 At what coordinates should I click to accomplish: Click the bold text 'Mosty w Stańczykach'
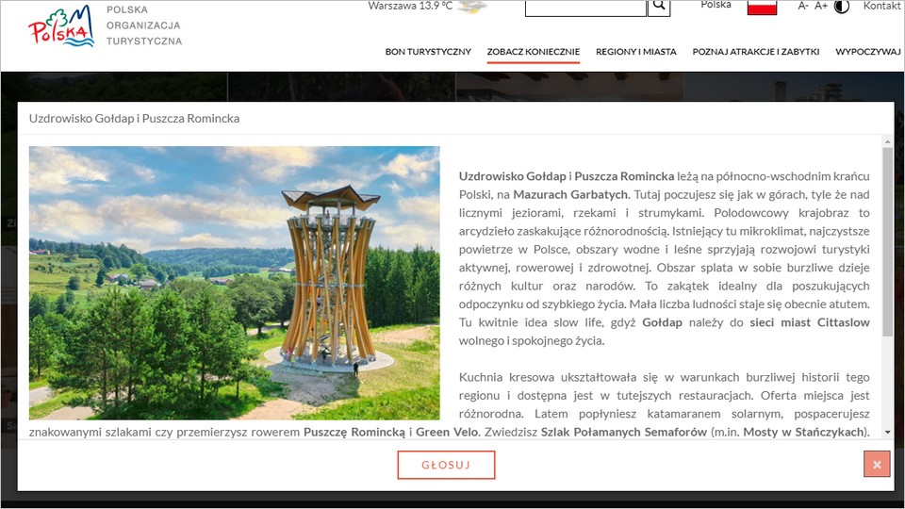(x=804, y=432)
